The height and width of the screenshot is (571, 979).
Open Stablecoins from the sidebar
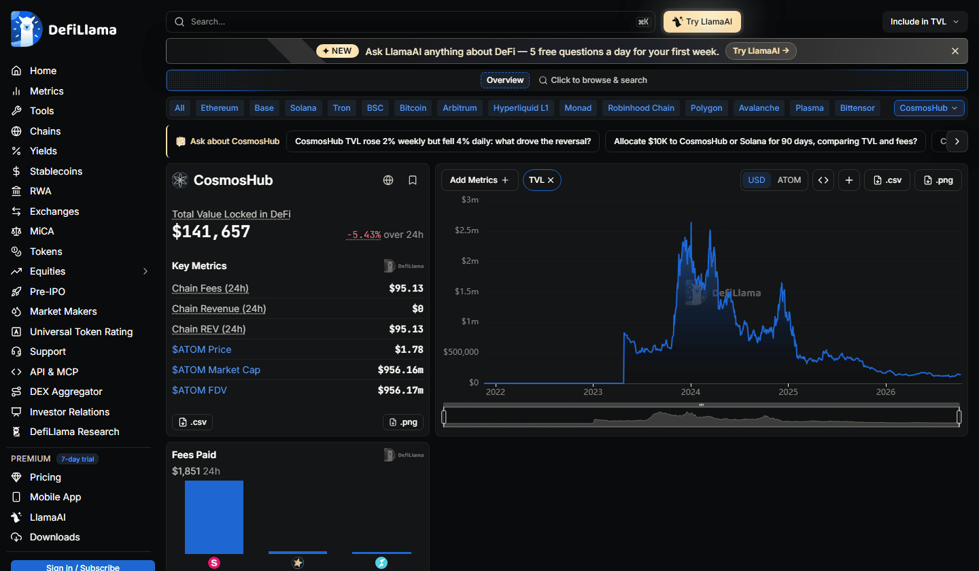click(x=56, y=171)
